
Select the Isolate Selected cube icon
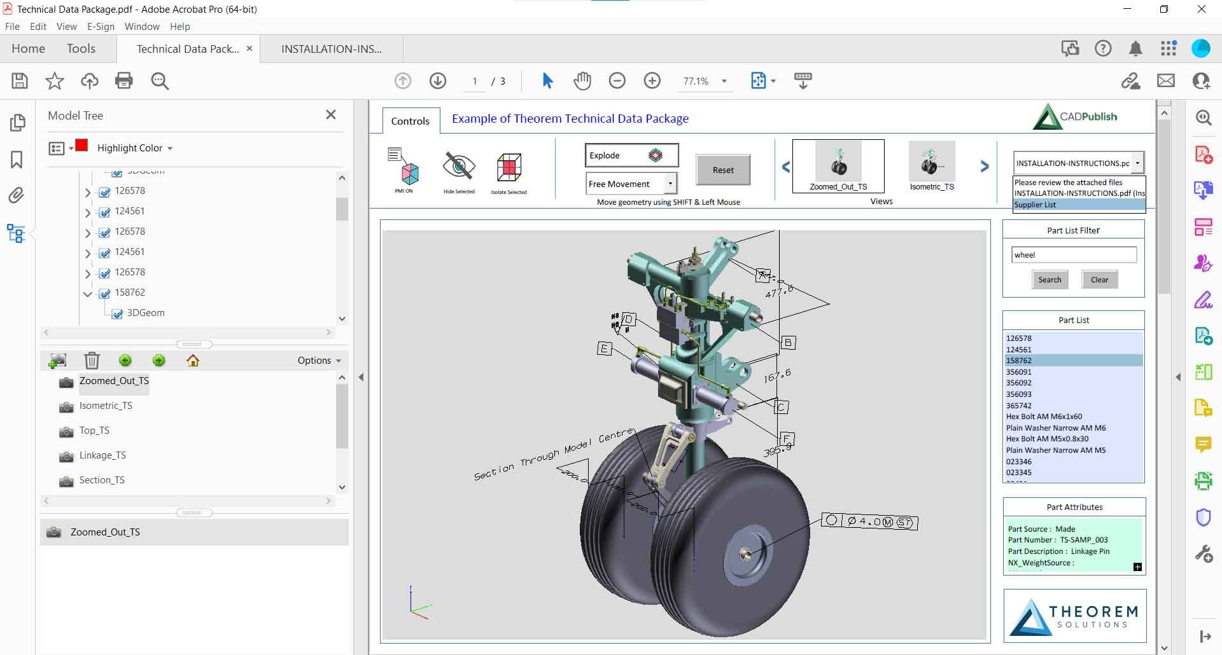[x=509, y=169]
